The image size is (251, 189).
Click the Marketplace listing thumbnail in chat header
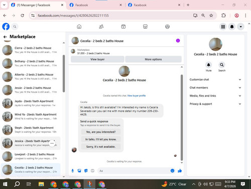click(x=73, y=51)
